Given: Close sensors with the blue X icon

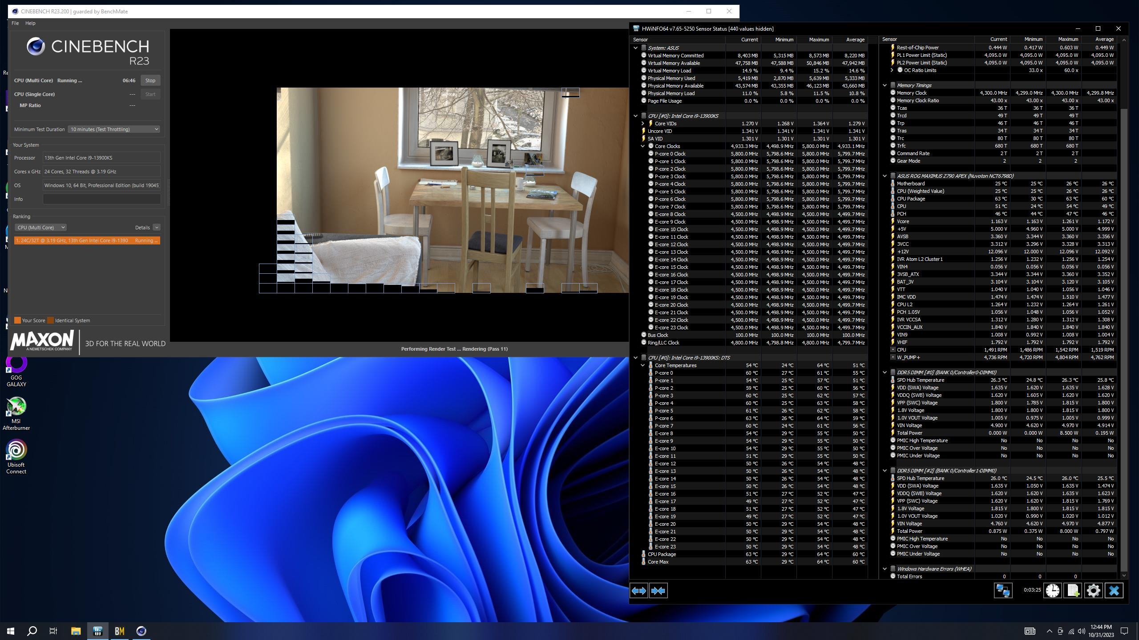Looking at the screenshot, I should 1114,591.
